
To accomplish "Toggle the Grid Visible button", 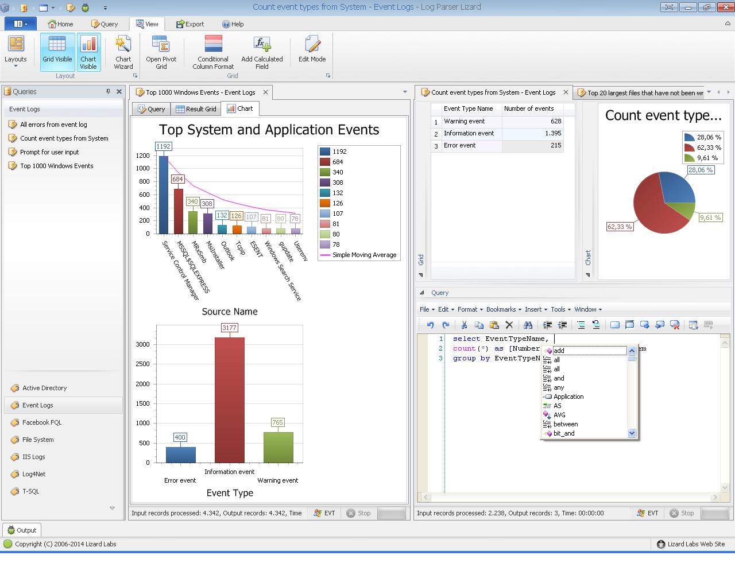I will 57,52.
